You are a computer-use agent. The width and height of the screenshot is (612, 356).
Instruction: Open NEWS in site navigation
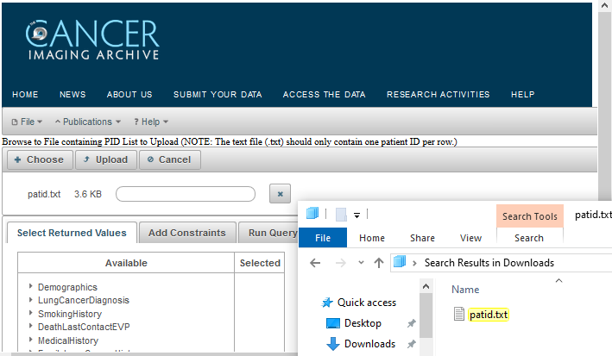pos(73,95)
